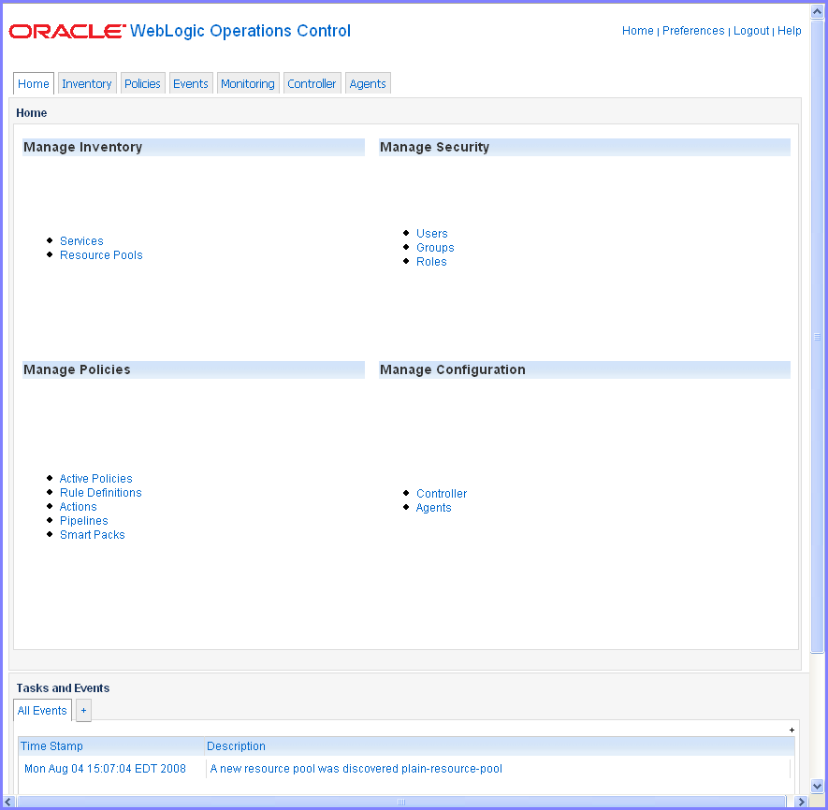Open the Help link
The image size is (828, 810).
click(789, 31)
